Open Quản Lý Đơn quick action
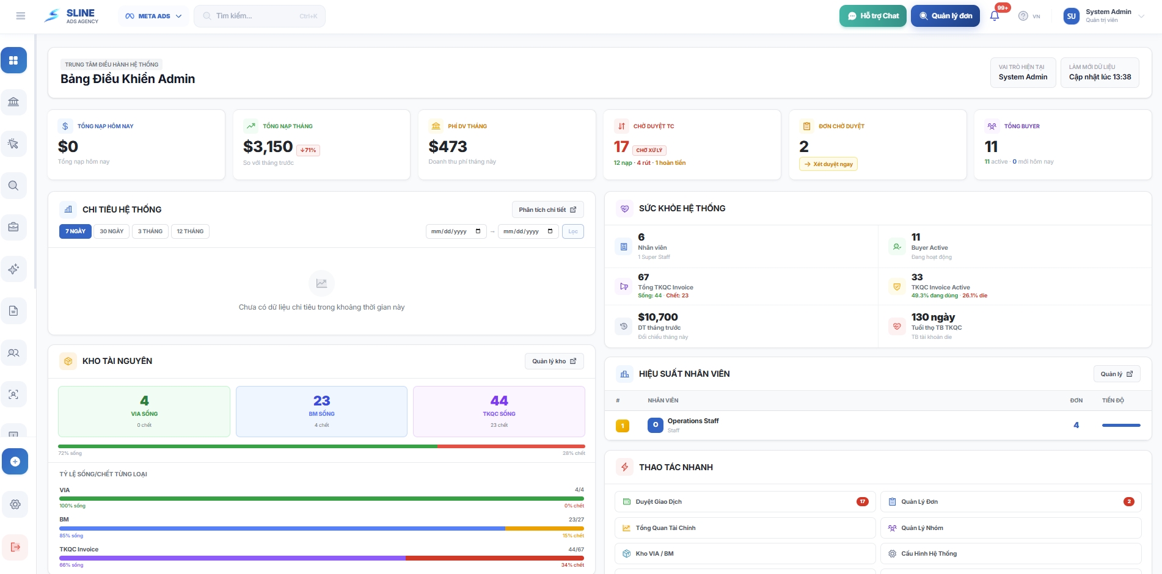 (x=1010, y=502)
